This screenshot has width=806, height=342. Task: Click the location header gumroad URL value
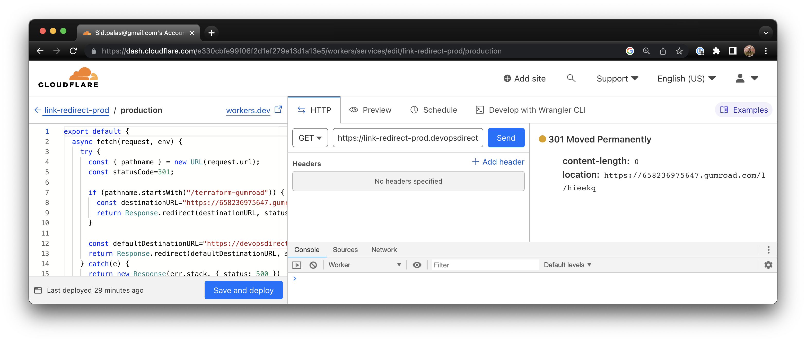[664, 182]
